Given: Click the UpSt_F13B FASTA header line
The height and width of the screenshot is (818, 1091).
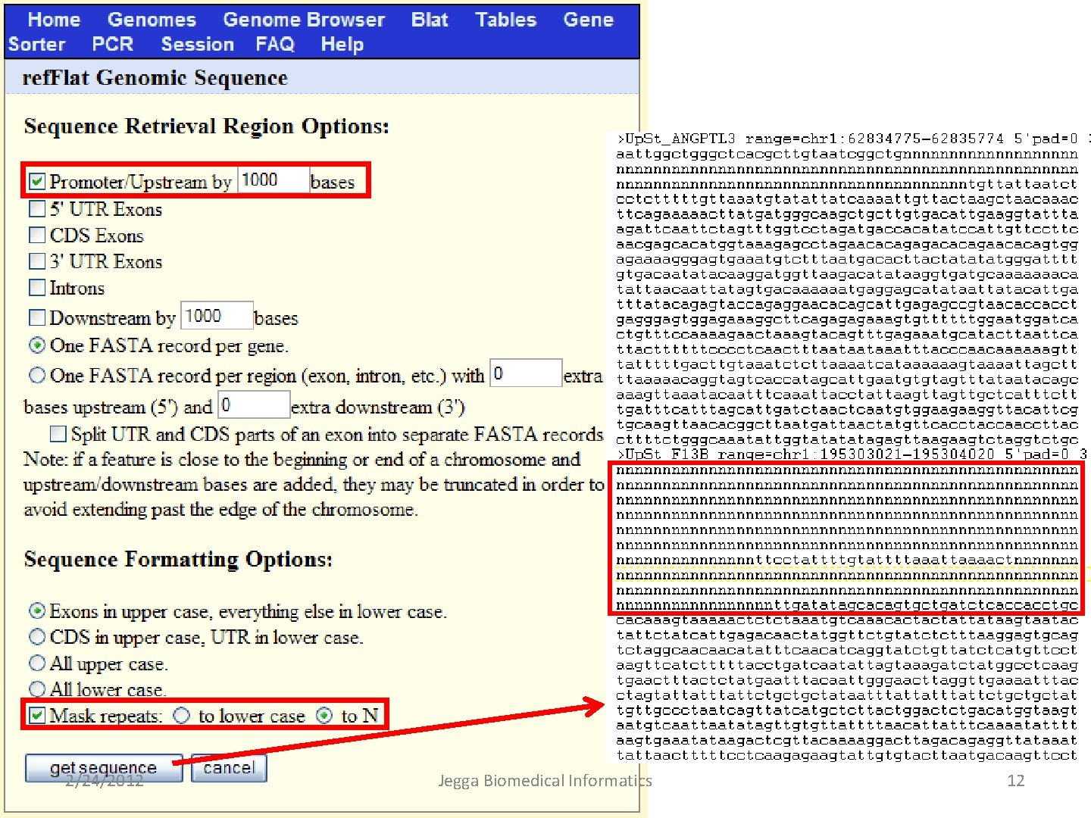Looking at the screenshot, I should point(852,454).
